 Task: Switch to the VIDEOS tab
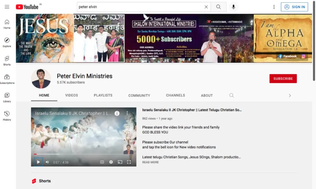pyautogui.click(x=72, y=95)
